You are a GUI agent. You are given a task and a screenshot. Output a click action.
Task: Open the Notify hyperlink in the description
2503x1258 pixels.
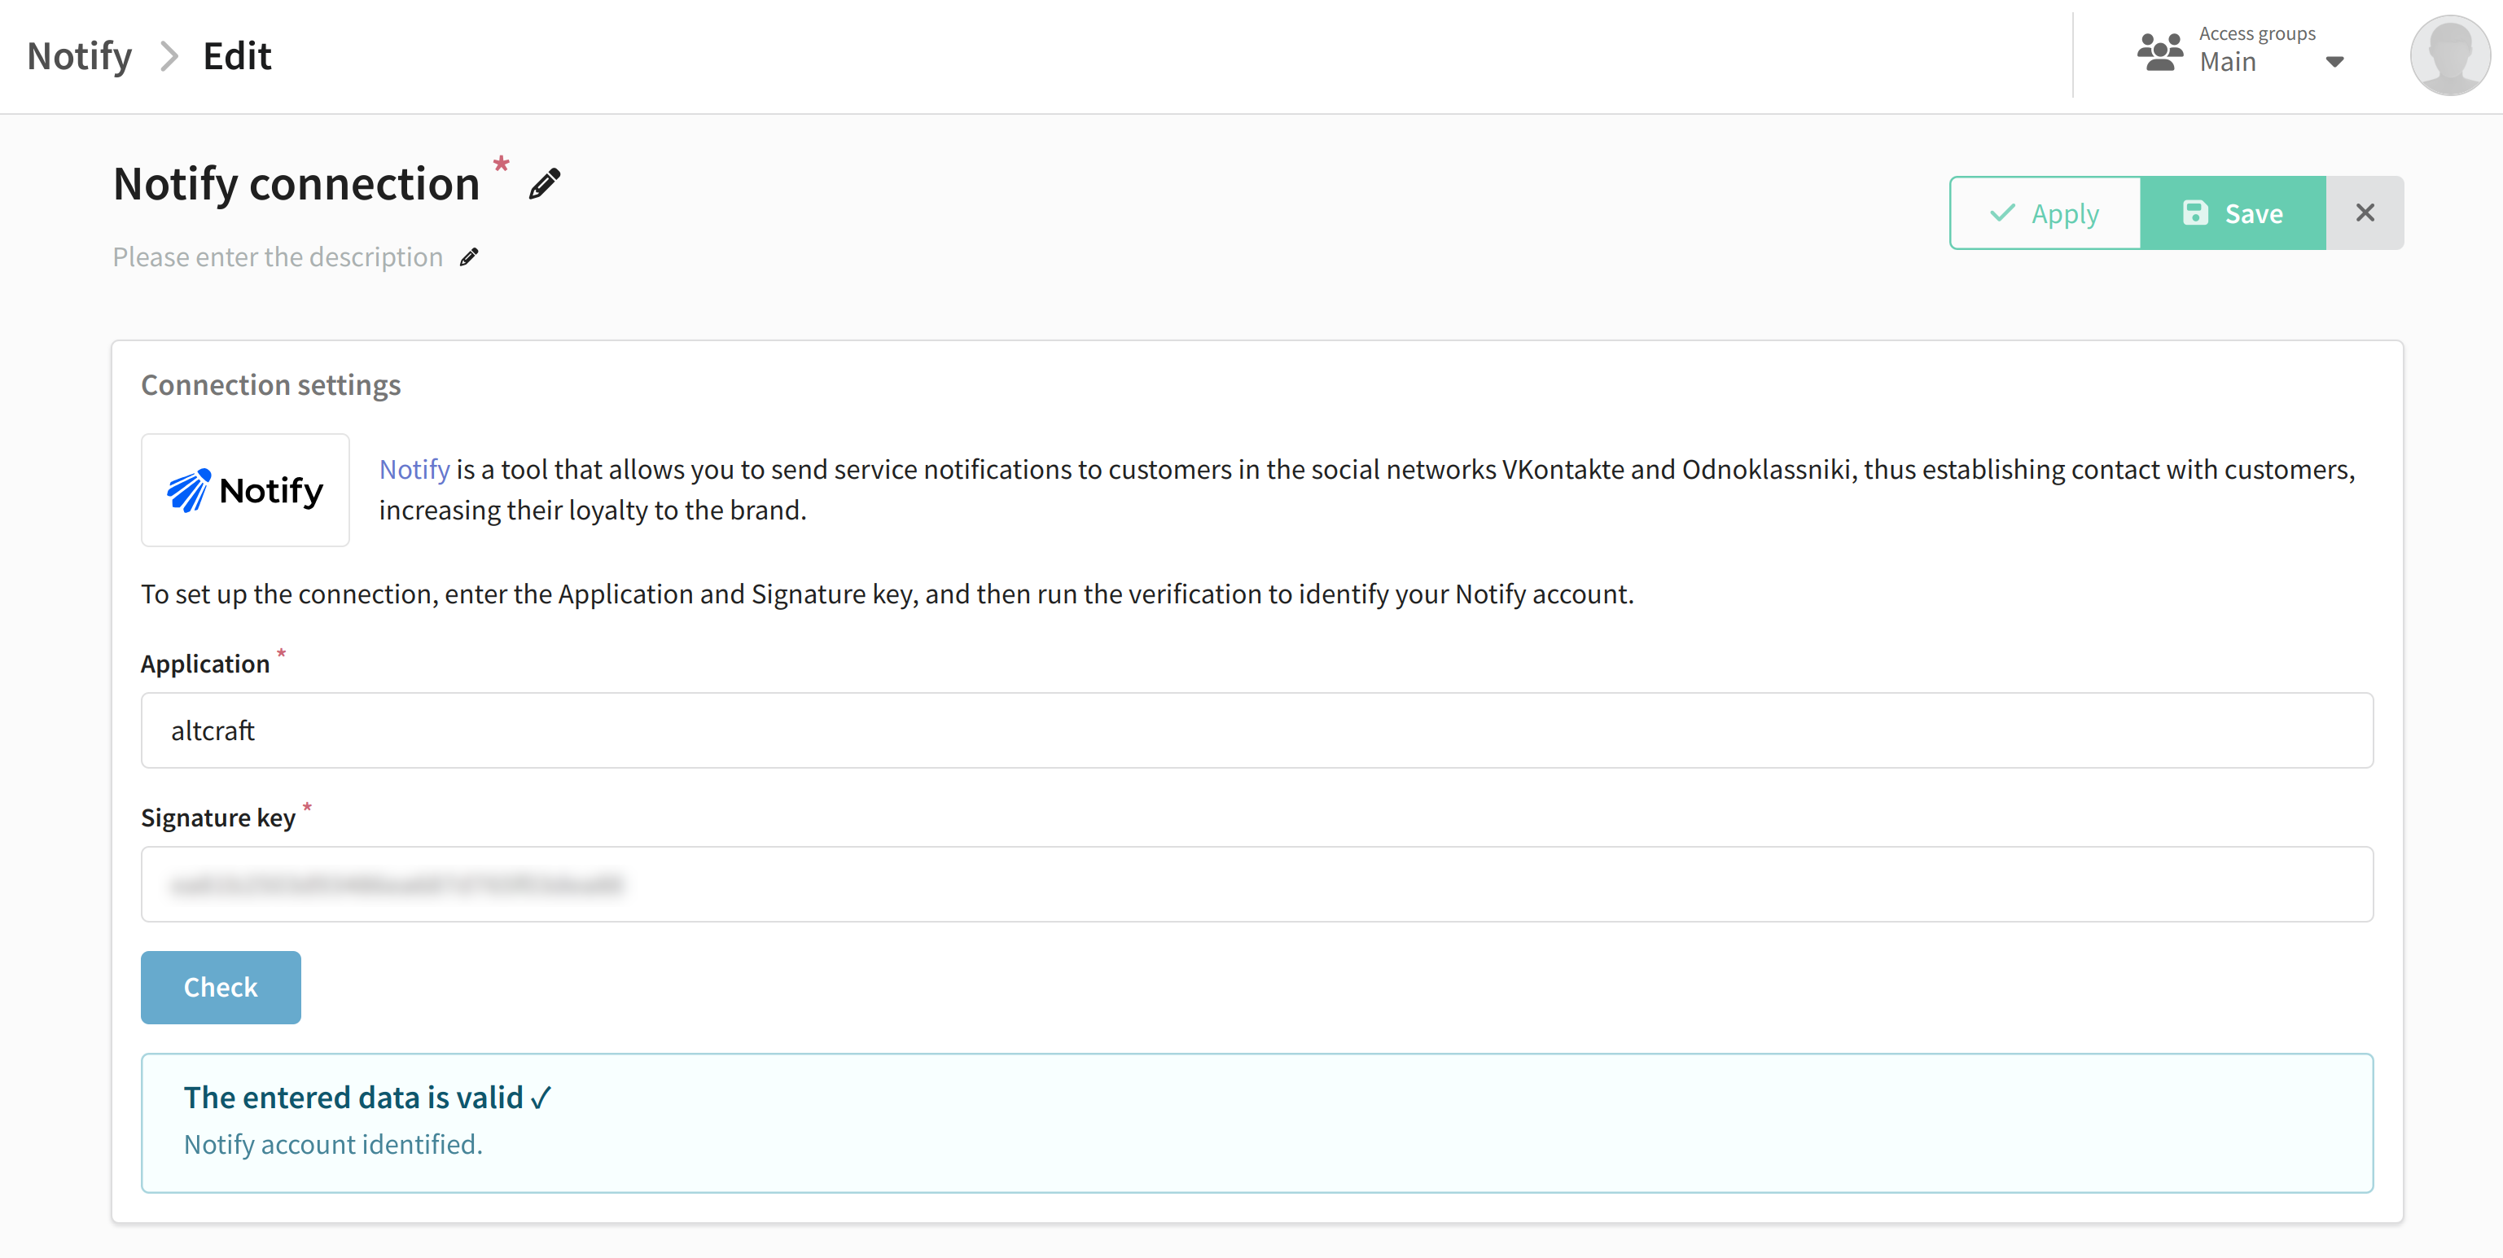click(414, 469)
